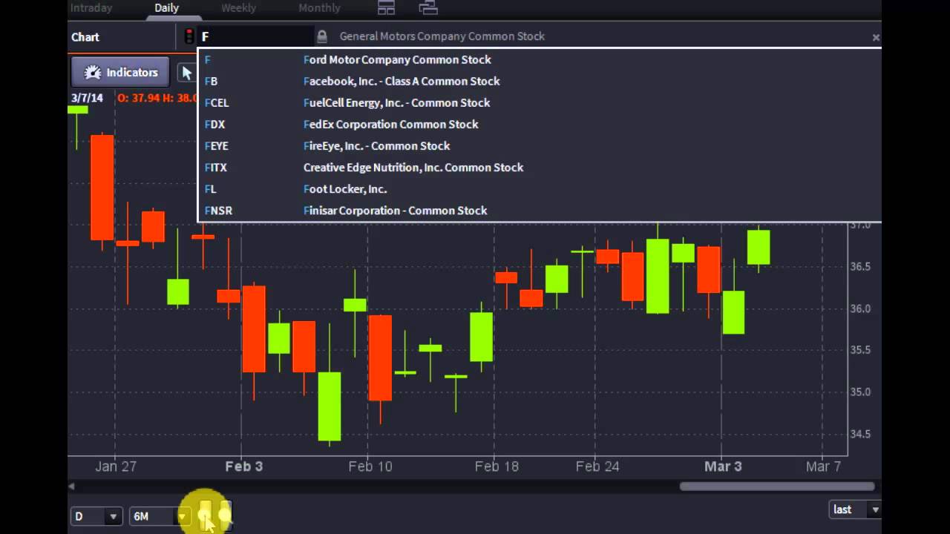Screen dimensions: 950x534
Task: Click the Chart panel title
Action: 85,37
